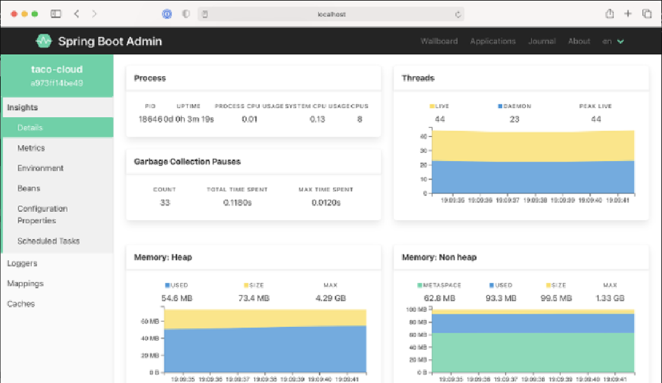The height and width of the screenshot is (383, 662).
Task: Go back using the browser back arrow
Action: coord(76,14)
